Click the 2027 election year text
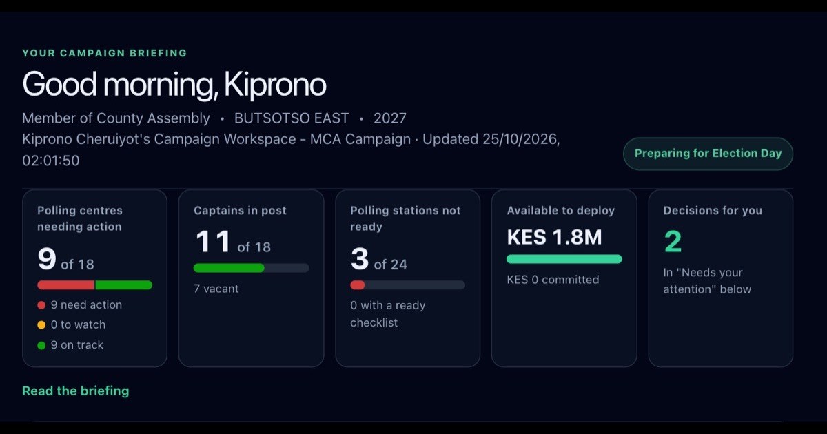 click(x=390, y=118)
